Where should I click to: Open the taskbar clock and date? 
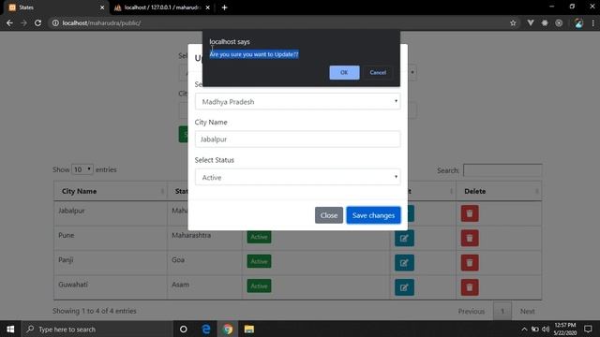pyautogui.click(x=564, y=329)
